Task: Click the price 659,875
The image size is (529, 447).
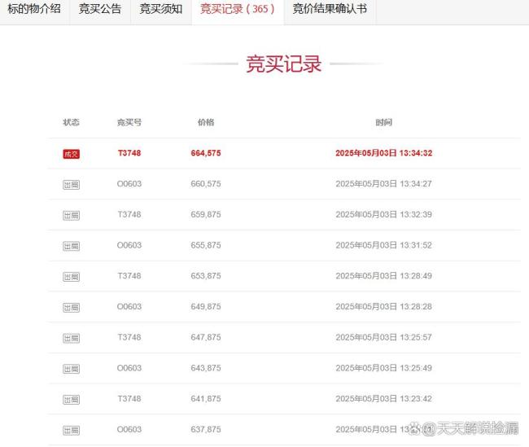Action: (206, 215)
